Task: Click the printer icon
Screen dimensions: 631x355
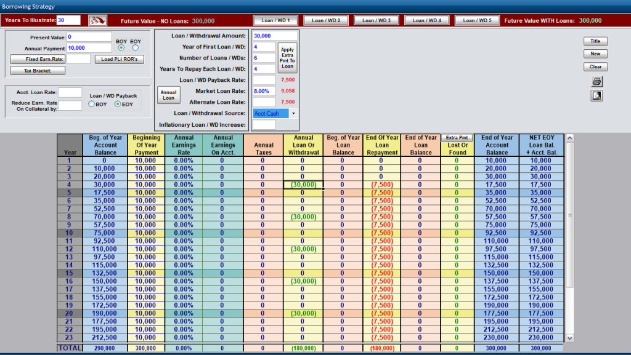Action: [x=596, y=82]
